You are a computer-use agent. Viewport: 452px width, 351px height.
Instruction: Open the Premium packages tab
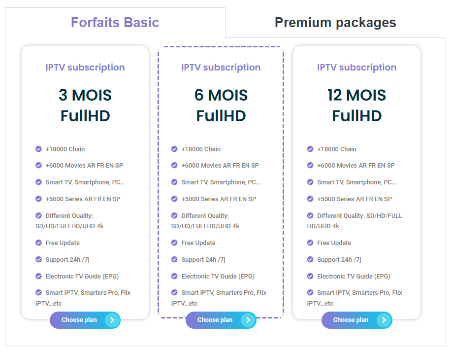[335, 23]
